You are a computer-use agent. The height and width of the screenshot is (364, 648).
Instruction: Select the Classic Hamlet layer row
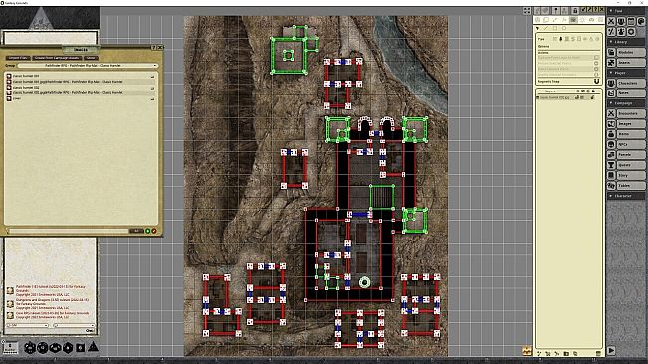(567, 97)
